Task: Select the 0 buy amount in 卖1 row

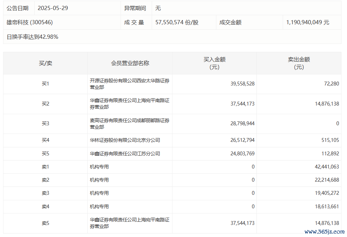Action: tap(253, 167)
